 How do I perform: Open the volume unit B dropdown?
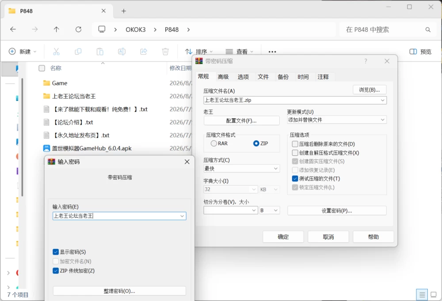click(270, 210)
